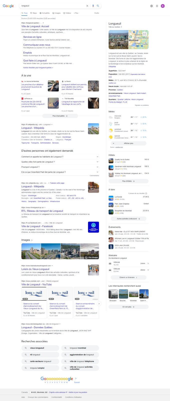
Task: Submit search with magnifier icon
Action: [x=98, y=6]
